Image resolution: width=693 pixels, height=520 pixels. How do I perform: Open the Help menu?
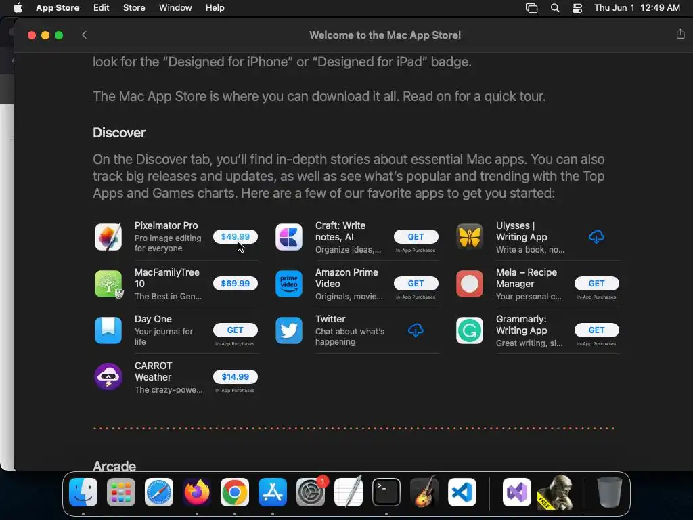(x=215, y=8)
